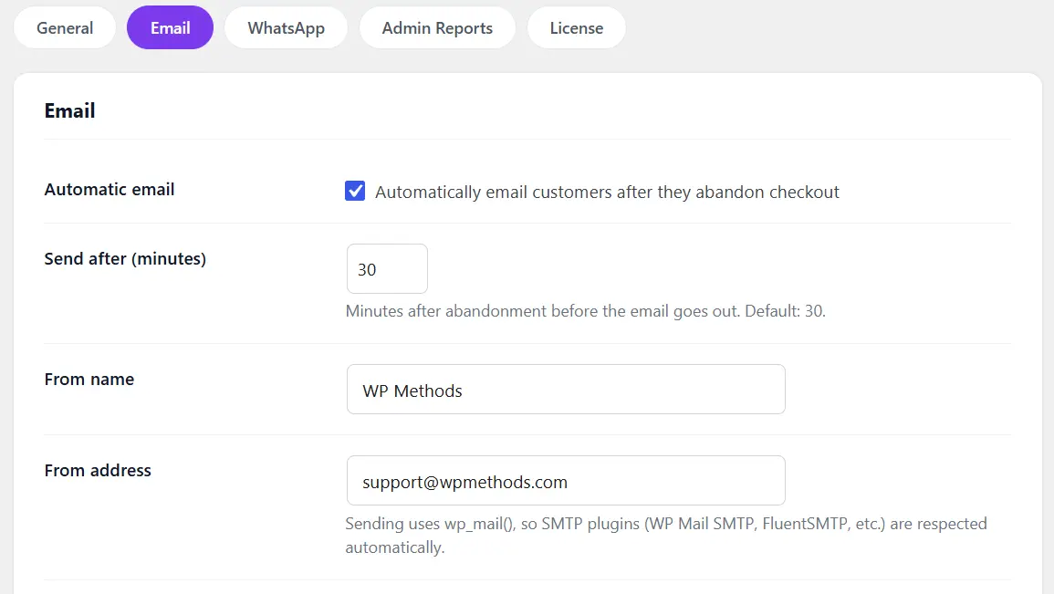
Task: Click the WP Methods text in From name
Action: [412, 391]
